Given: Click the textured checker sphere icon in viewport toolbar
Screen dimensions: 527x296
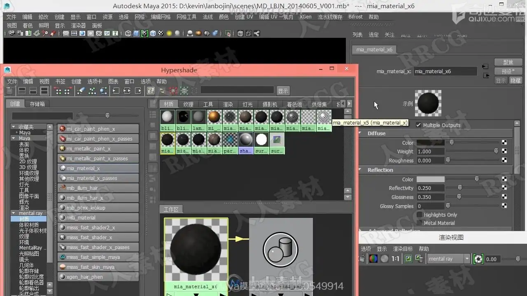Looking at the screenshot, I should click(x=161, y=33).
